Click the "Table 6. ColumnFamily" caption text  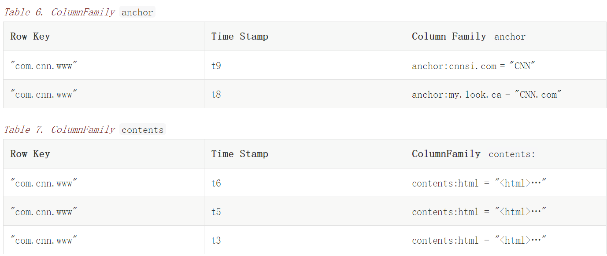(x=59, y=12)
